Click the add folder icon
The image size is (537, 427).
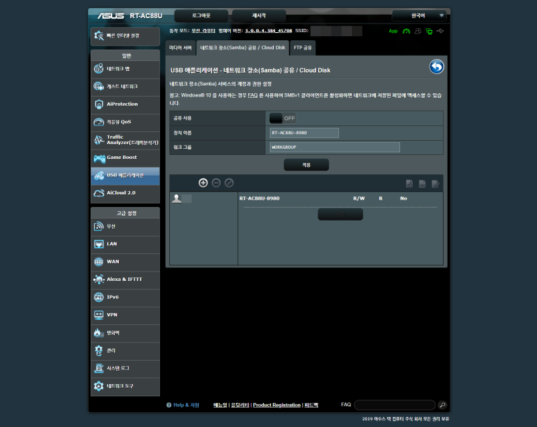point(409,184)
